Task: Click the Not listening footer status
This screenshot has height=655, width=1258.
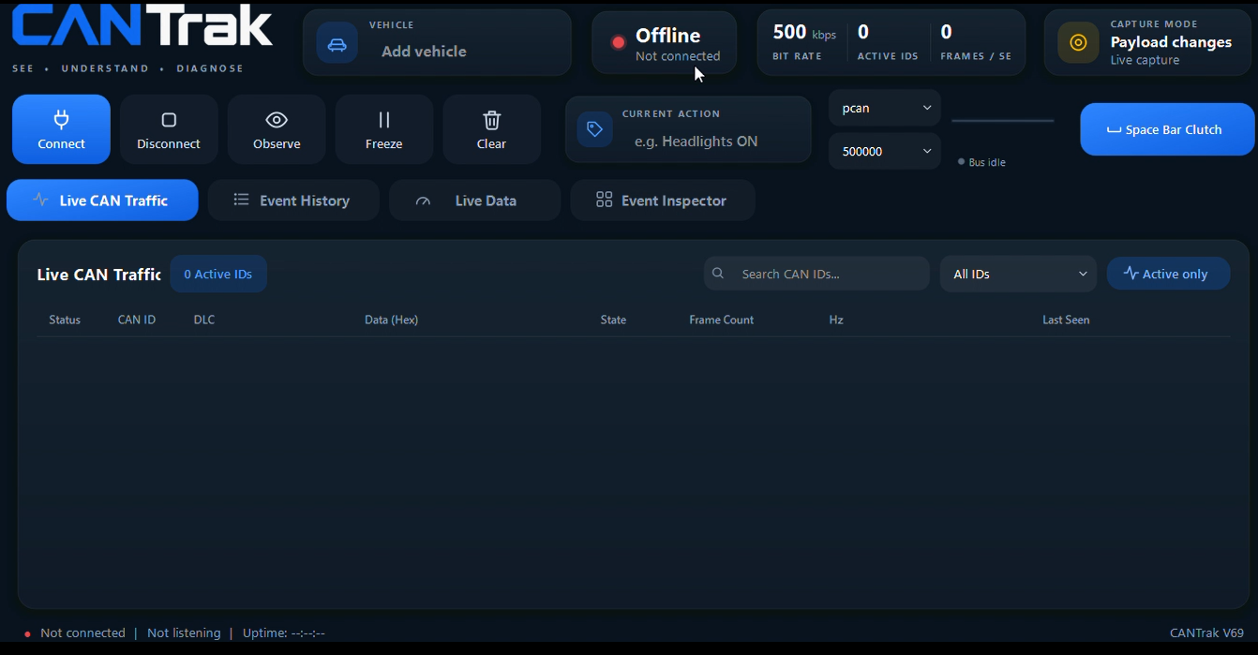Action: tap(184, 633)
